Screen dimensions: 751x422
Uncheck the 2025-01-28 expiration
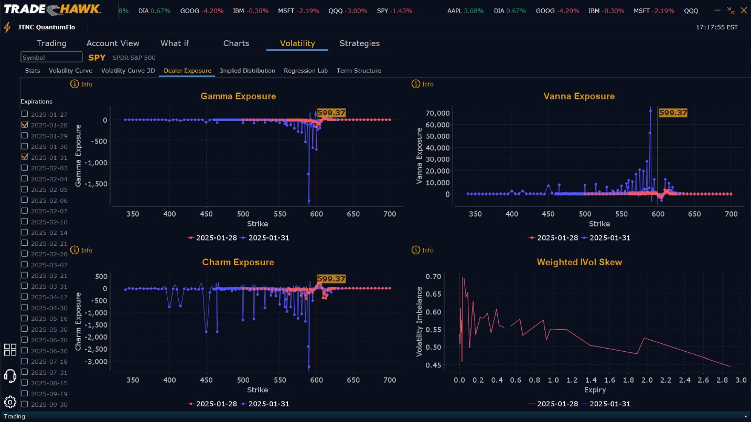[x=25, y=125]
